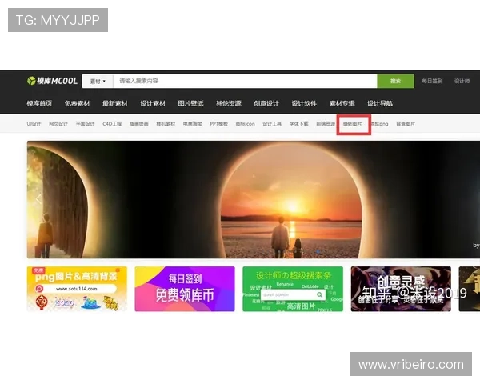Open the 设计软件 menu item

304,103
